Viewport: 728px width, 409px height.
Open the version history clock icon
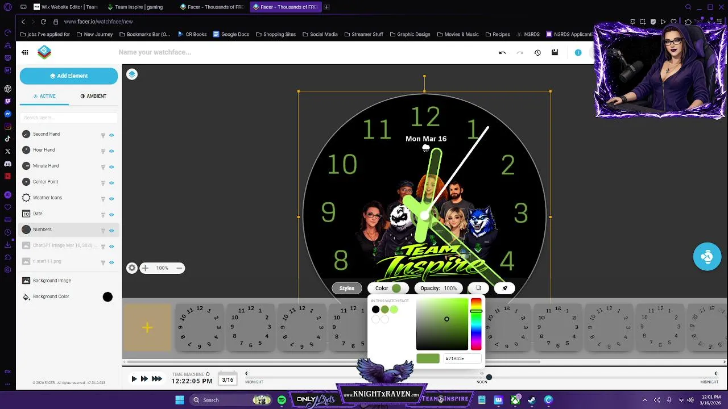537,53
